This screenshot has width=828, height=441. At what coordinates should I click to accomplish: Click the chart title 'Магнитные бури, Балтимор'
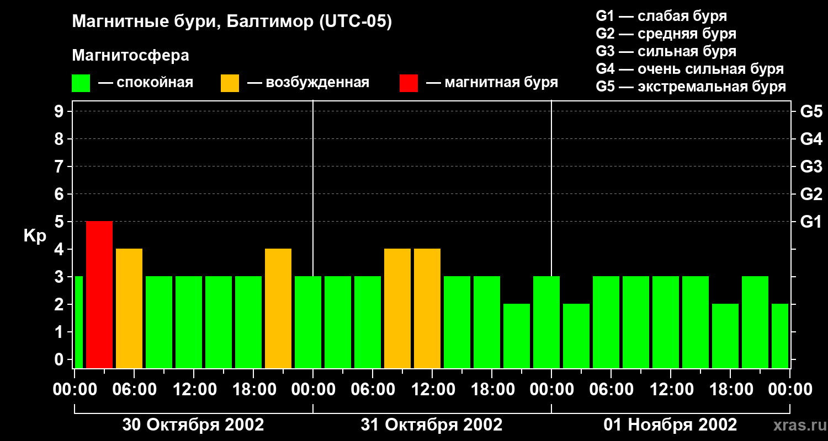tap(232, 22)
